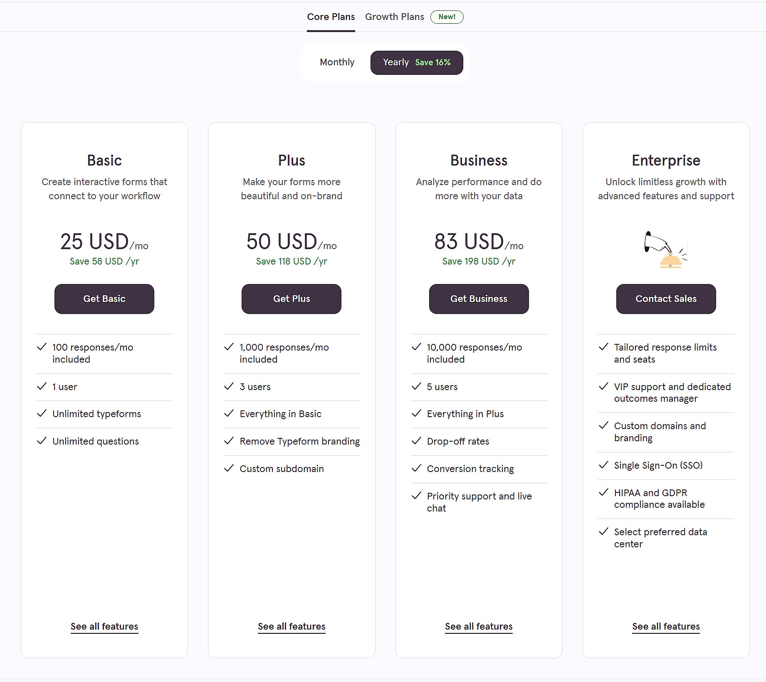Click the checkmark beside 'Conversion tracking'

(x=416, y=468)
